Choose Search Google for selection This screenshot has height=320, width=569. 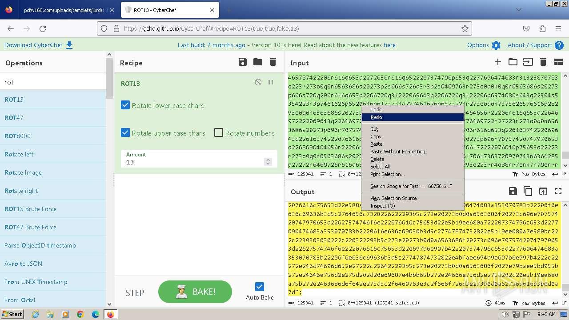tap(413, 186)
